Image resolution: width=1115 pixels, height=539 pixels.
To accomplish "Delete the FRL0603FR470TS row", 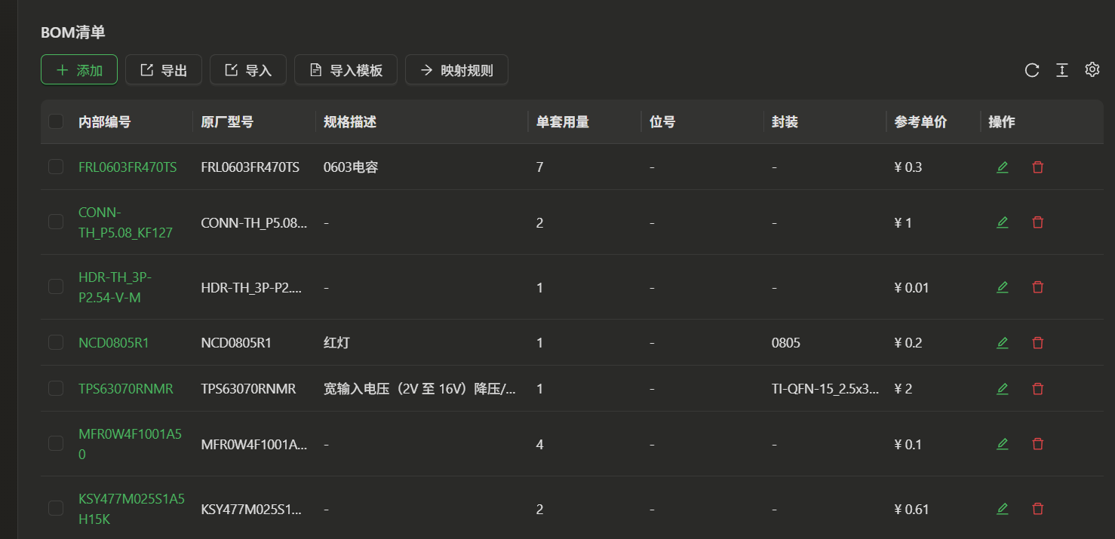I will point(1037,167).
